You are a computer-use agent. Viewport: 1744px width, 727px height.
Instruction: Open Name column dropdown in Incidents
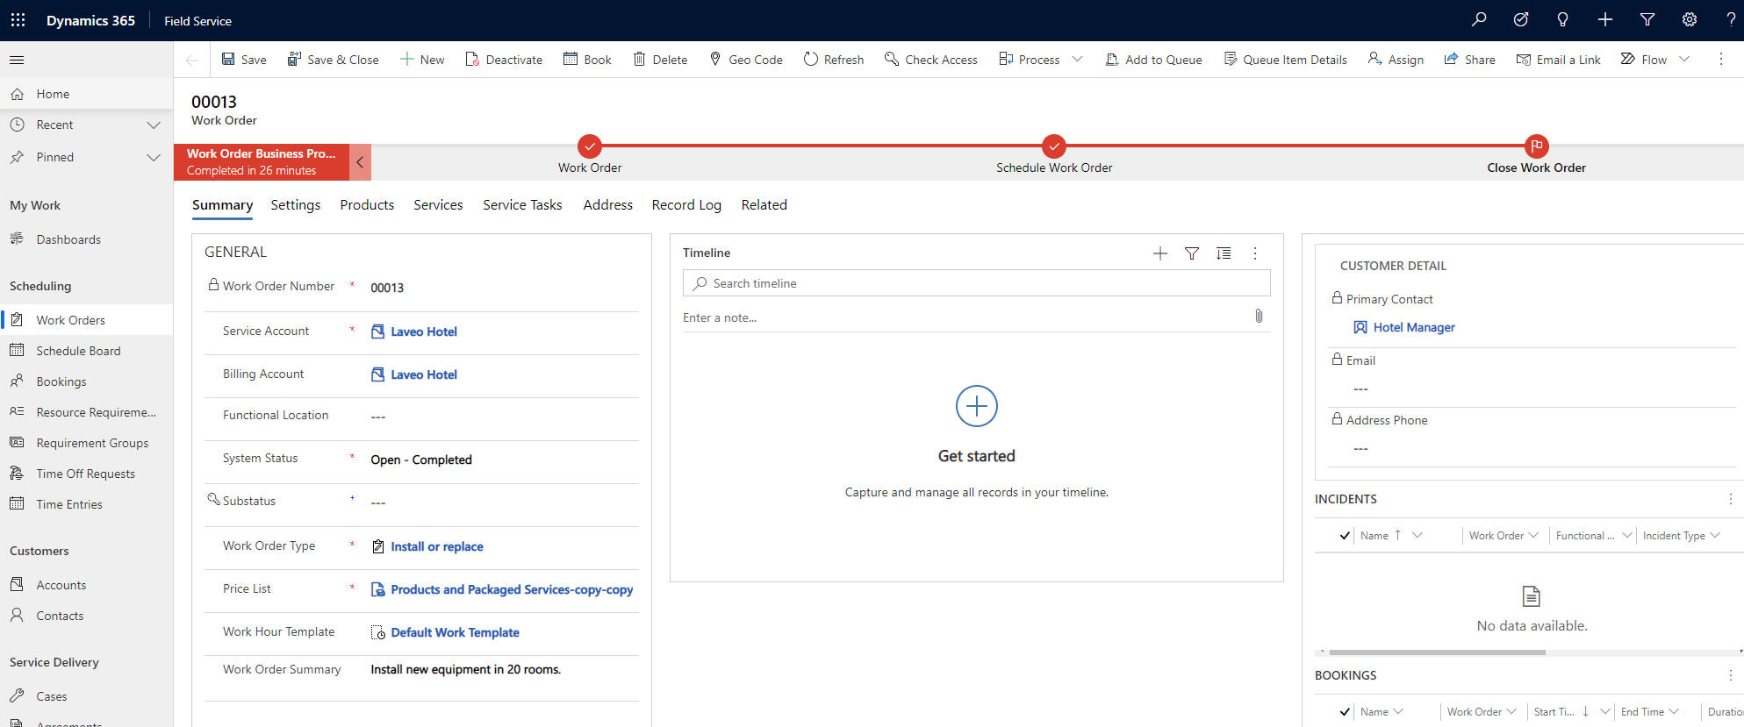[x=1417, y=535]
